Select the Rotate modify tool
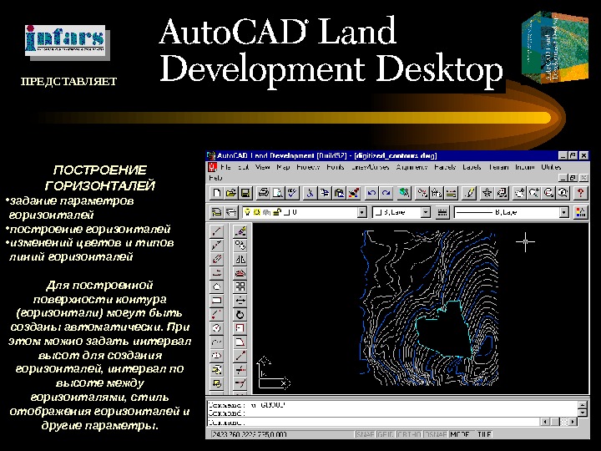The height and width of the screenshot is (451, 601). coord(240,315)
